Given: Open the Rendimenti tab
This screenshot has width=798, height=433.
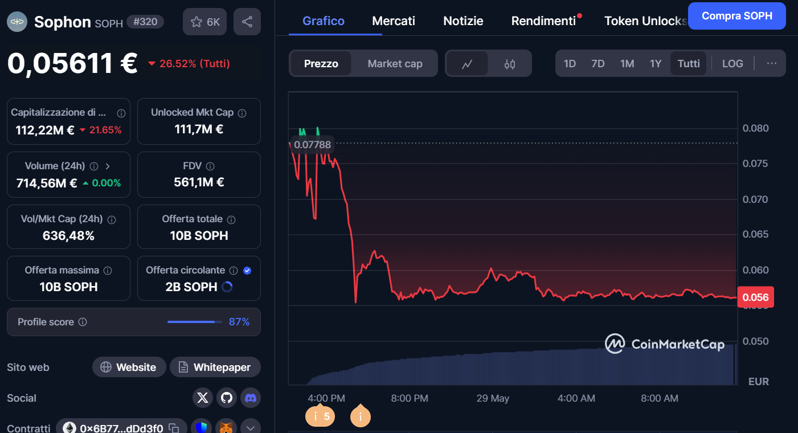Looking at the screenshot, I should [x=543, y=21].
